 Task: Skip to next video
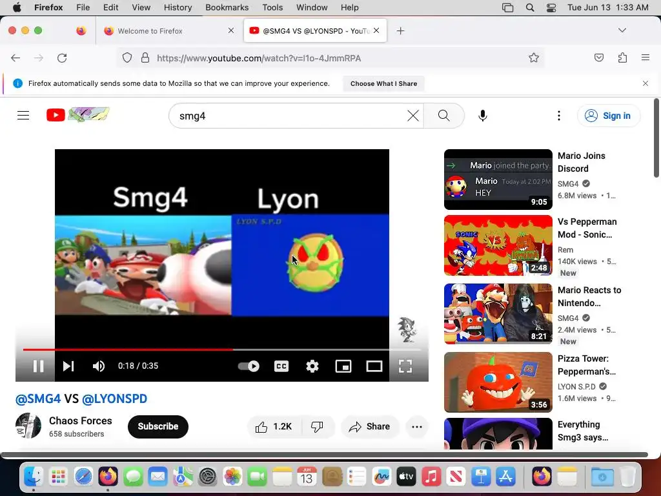click(x=68, y=366)
